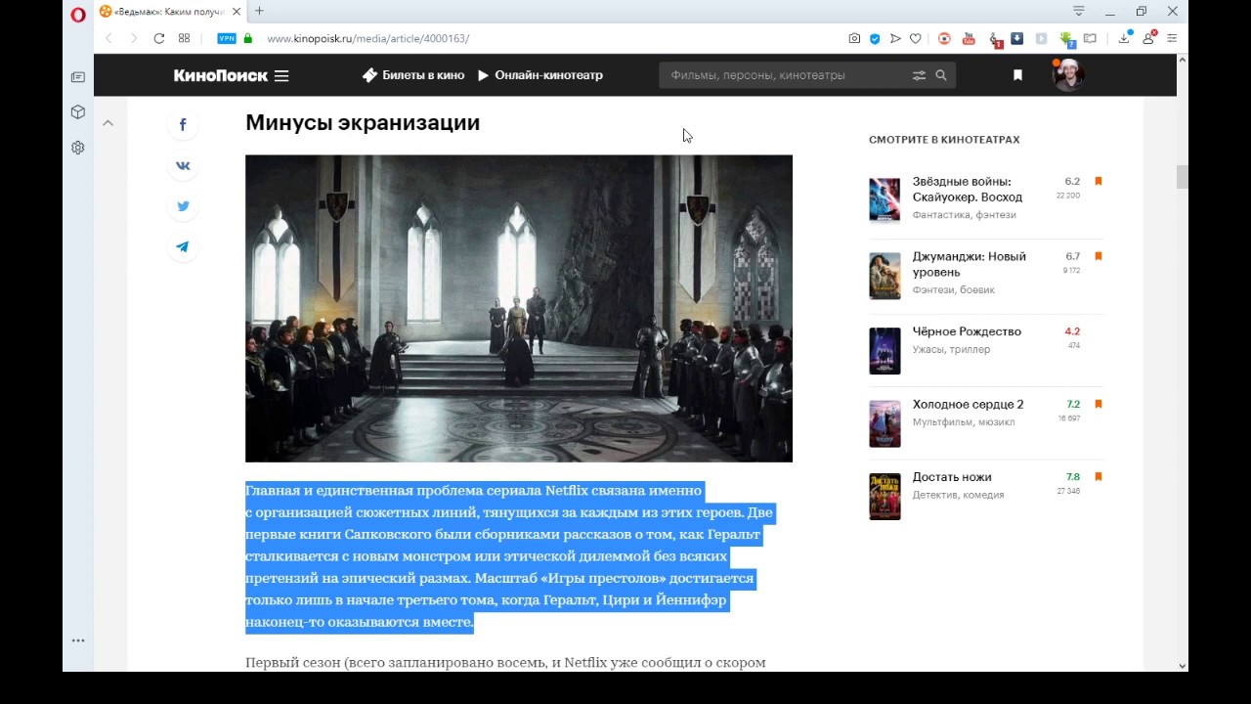Click the Минусы экранизации heading
The image size is (1251, 704).
click(x=363, y=123)
